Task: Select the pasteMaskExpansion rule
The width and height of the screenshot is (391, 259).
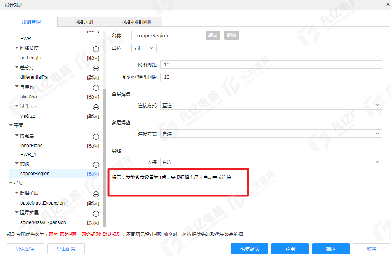Action: (42, 203)
